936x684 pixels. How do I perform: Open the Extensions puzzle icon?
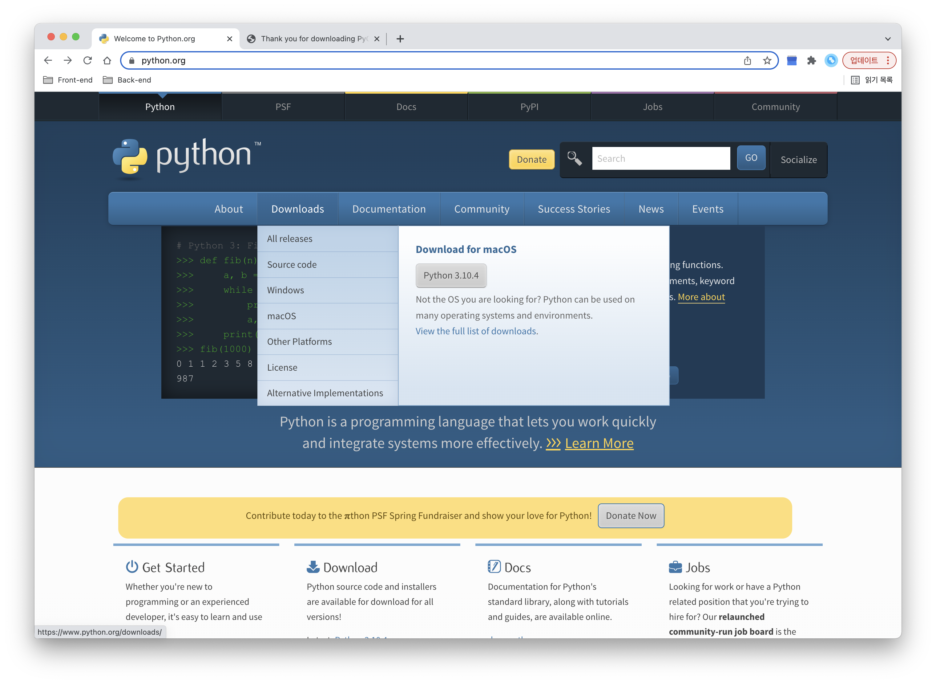811,60
